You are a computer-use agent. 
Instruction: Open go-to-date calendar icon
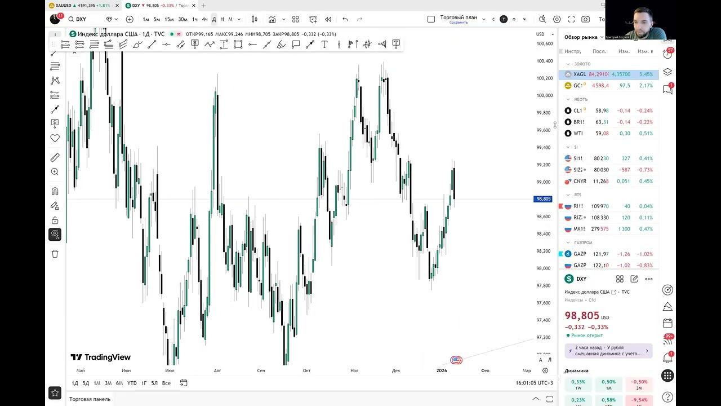[184, 383]
